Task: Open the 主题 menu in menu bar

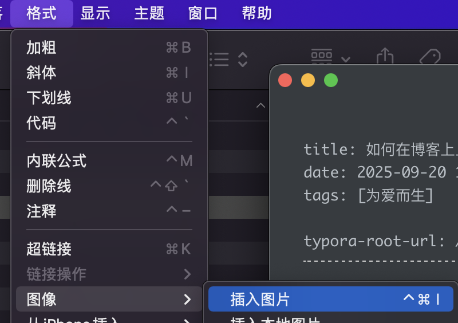Action: pyautogui.click(x=149, y=13)
